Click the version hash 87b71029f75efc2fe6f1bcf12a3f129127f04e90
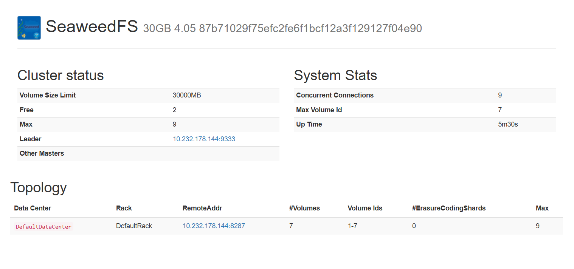This screenshot has width=574, height=269. (310, 28)
